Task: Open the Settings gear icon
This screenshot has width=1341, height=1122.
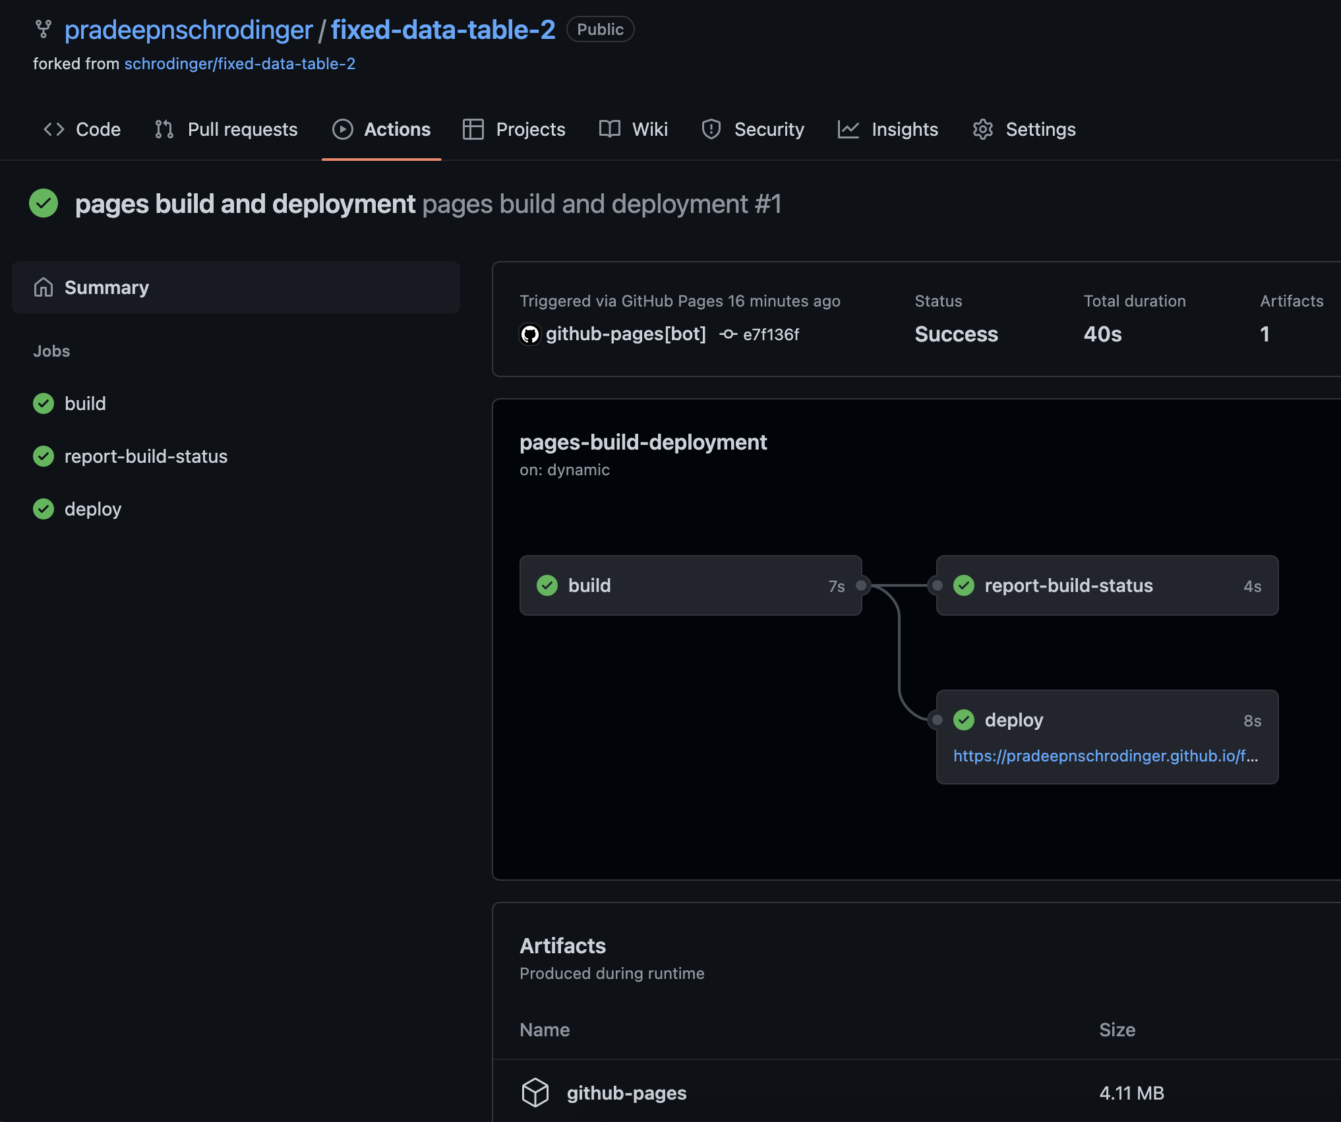Action: [983, 129]
